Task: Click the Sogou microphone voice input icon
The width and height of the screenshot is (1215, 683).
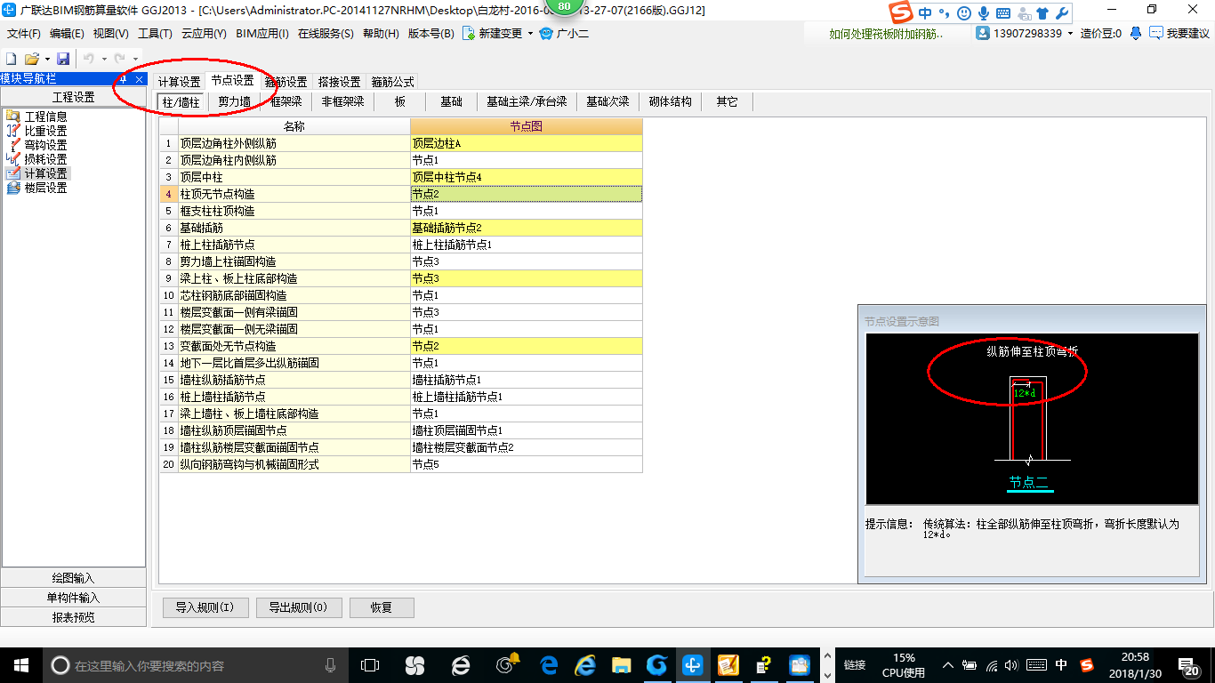Action: click(984, 13)
